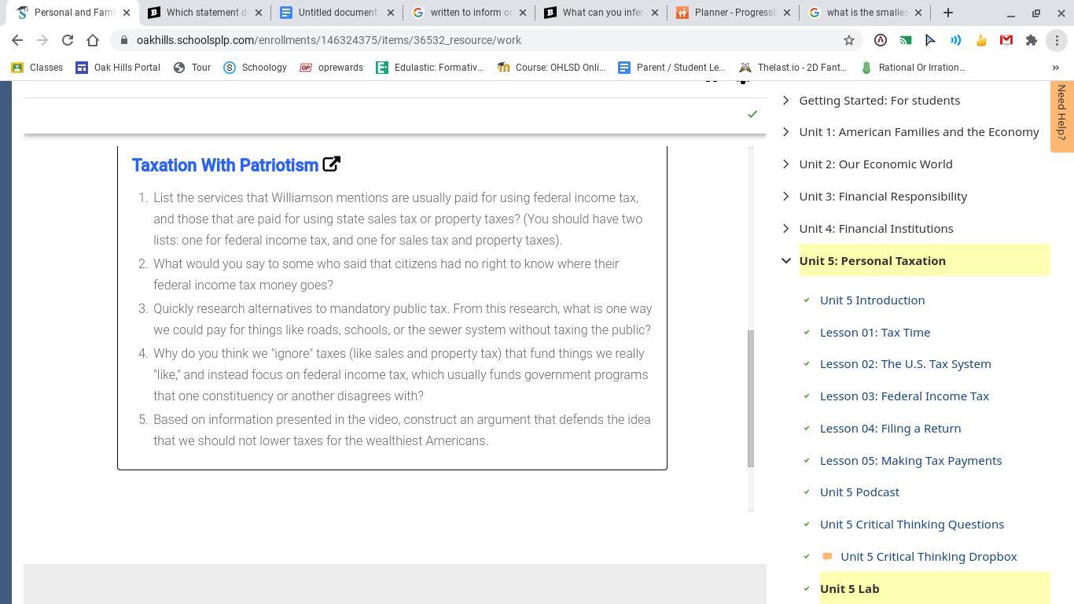Reload the page using the refresh icon
The width and height of the screenshot is (1074, 604).
(68, 40)
